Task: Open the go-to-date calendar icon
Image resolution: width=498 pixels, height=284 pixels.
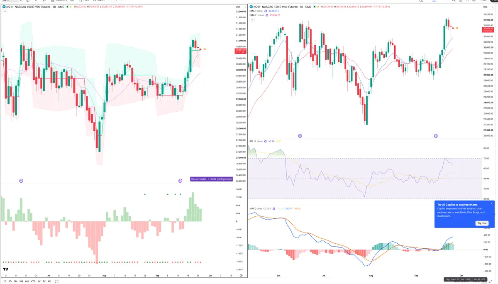Action: point(57,281)
